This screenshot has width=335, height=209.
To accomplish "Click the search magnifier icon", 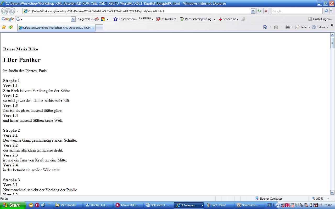I will click(x=326, y=11).
